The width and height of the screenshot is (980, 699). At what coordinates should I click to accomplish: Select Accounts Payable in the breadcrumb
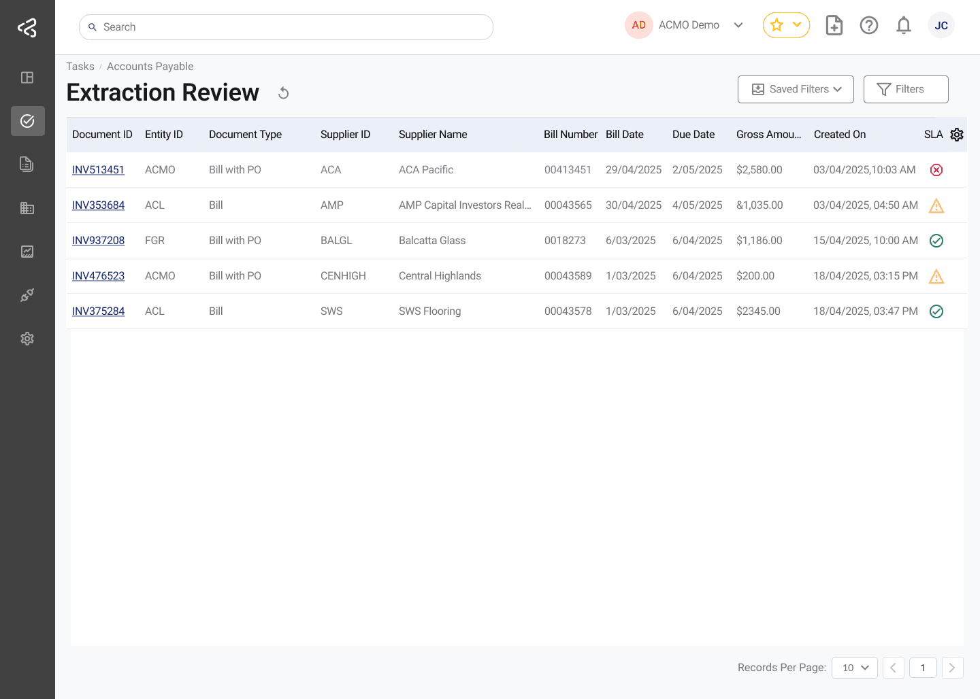[x=150, y=66]
